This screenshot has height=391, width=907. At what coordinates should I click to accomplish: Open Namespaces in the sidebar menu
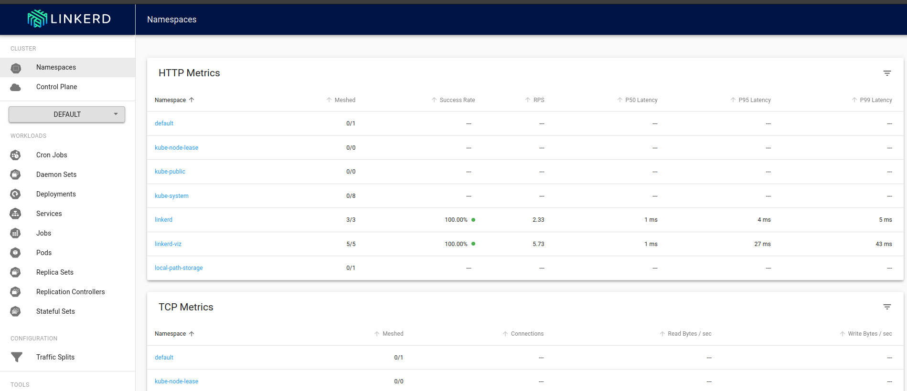[x=56, y=67]
